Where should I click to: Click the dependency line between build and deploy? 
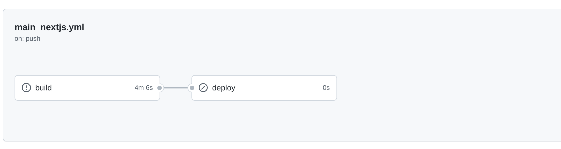click(x=176, y=88)
